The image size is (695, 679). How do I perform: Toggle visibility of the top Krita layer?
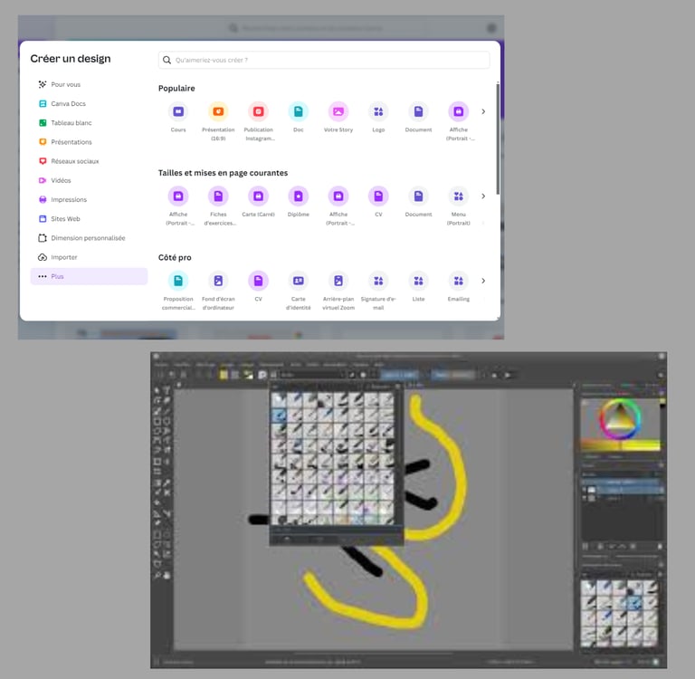pyautogui.click(x=585, y=490)
